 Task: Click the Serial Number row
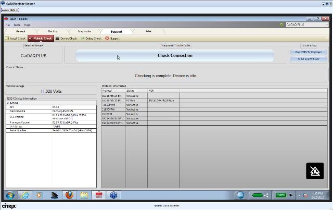(x=51, y=130)
